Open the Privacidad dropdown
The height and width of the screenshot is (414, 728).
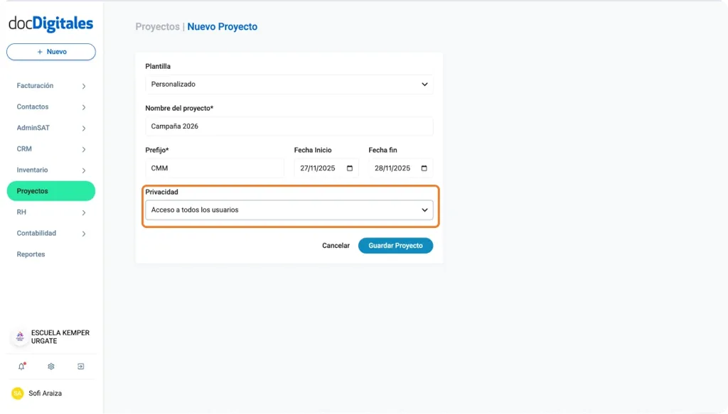[x=289, y=209]
